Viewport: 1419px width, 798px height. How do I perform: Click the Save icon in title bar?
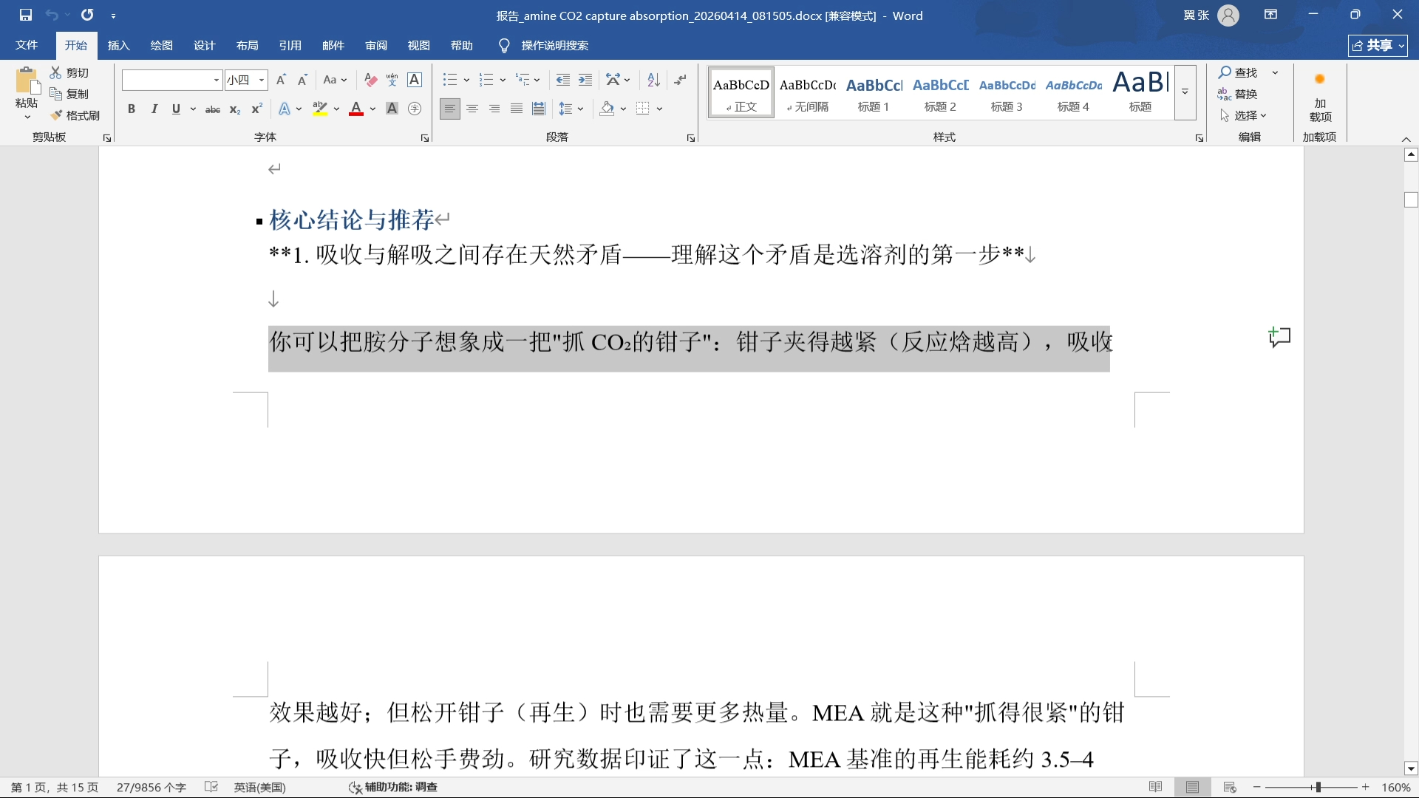pyautogui.click(x=26, y=15)
